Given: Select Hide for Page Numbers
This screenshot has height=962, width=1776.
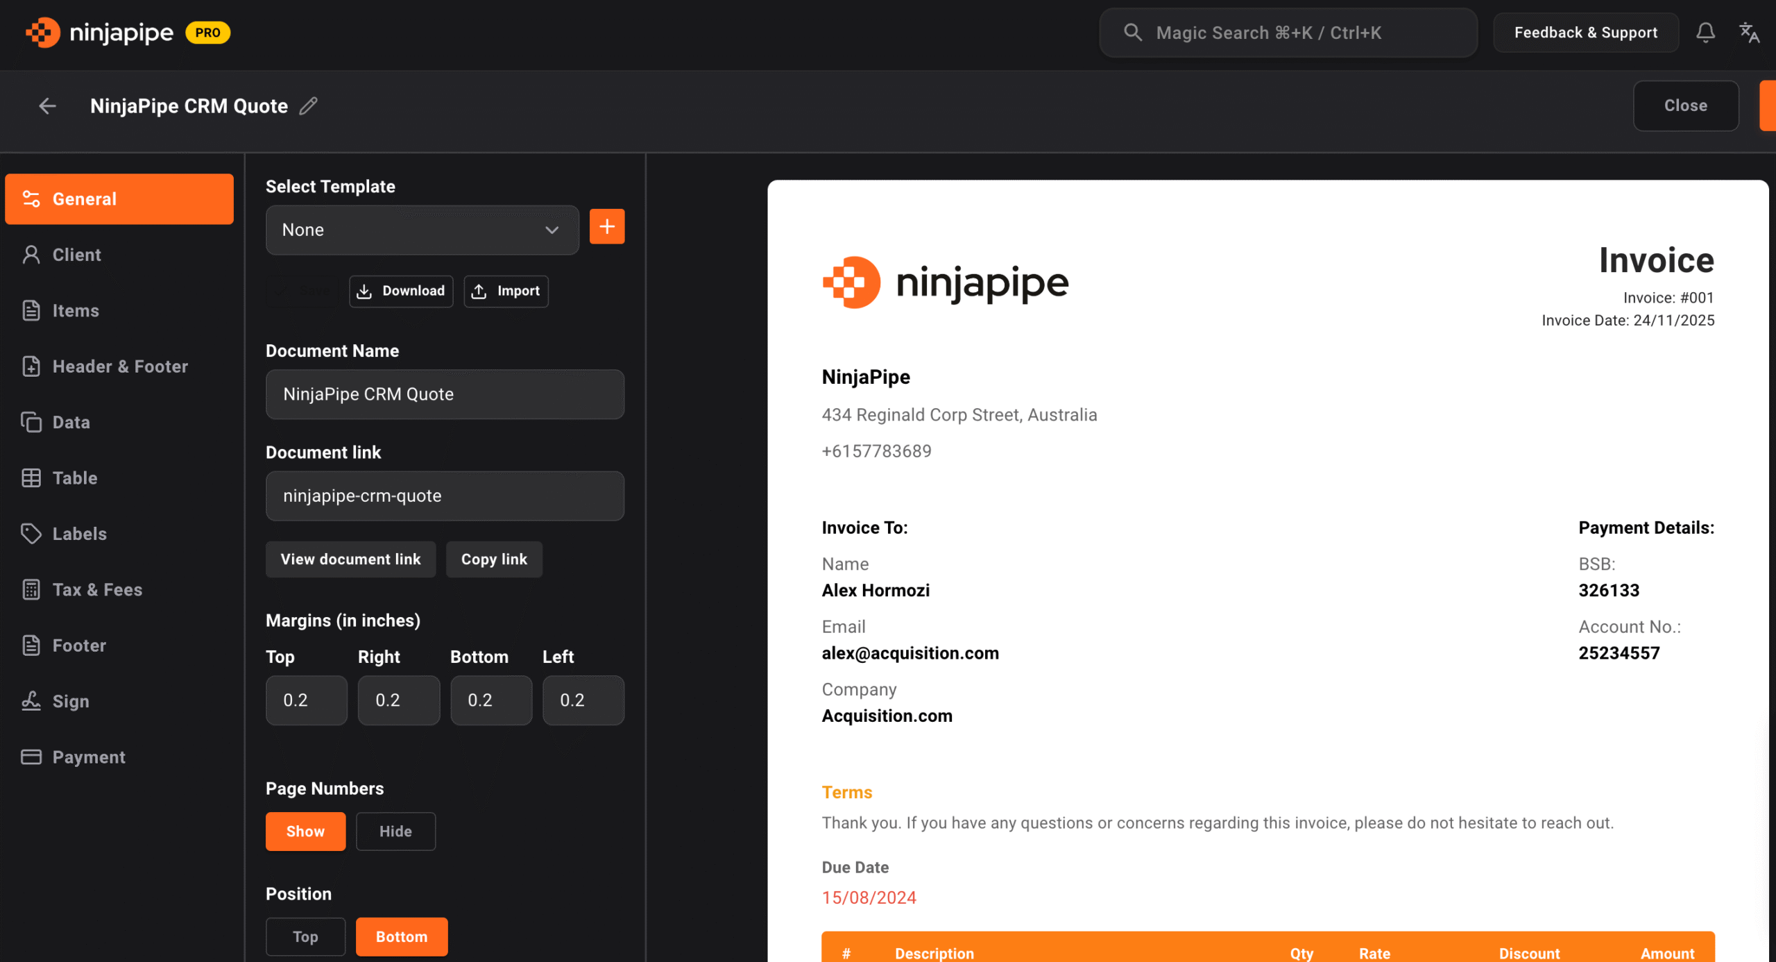Looking at the screenshot, I should click(x=395, y=831).
